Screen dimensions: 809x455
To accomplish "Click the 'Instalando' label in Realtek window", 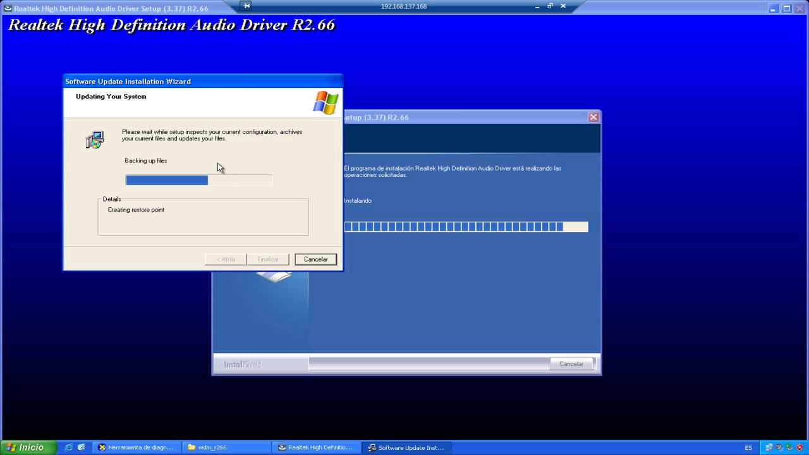I will [358, 201].
